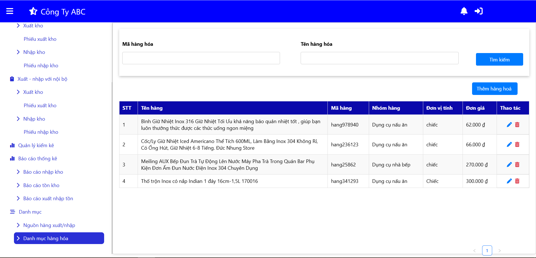Open Quản lý kiểm kê menu
Image resolution: width=536 pixels, height=258 pixels.
point(36,145)
